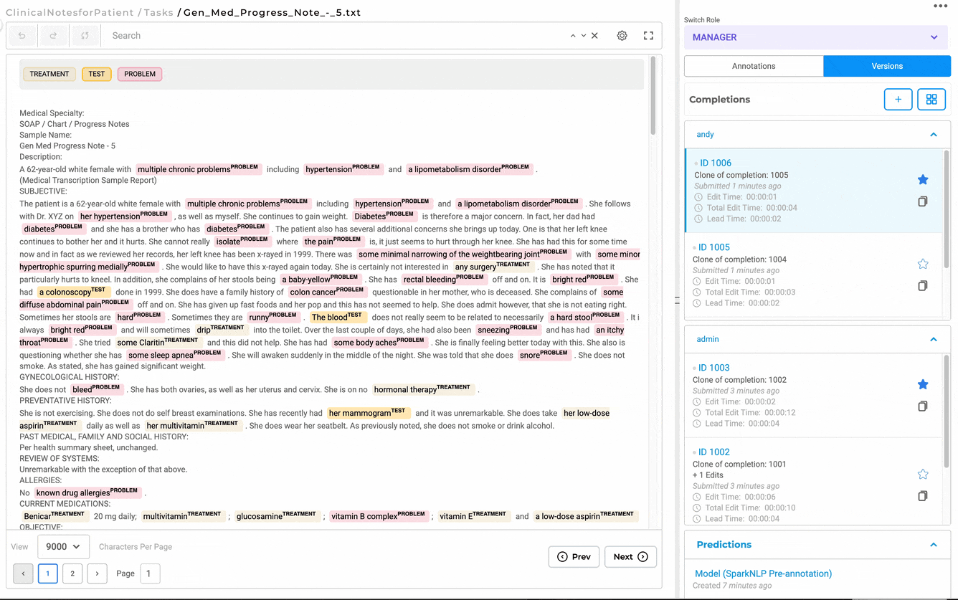Click the Next button

click(630, 557)
